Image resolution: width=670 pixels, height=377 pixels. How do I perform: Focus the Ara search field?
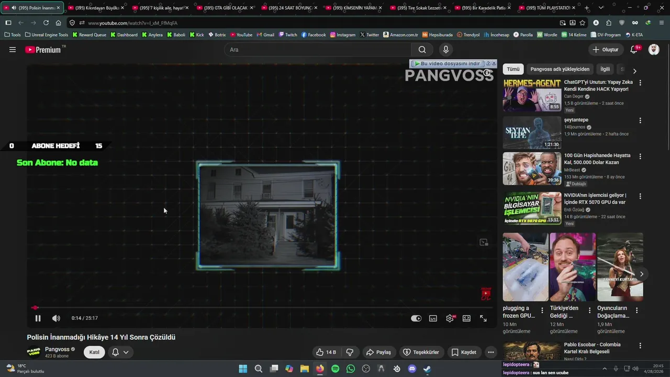click(x=318, y=50)
